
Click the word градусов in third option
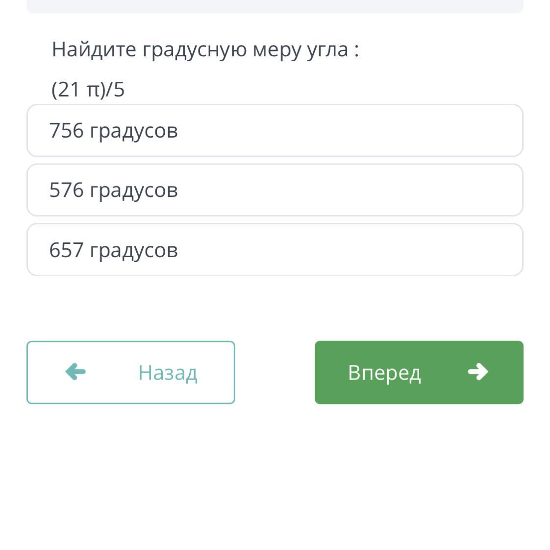coord(134,251)
